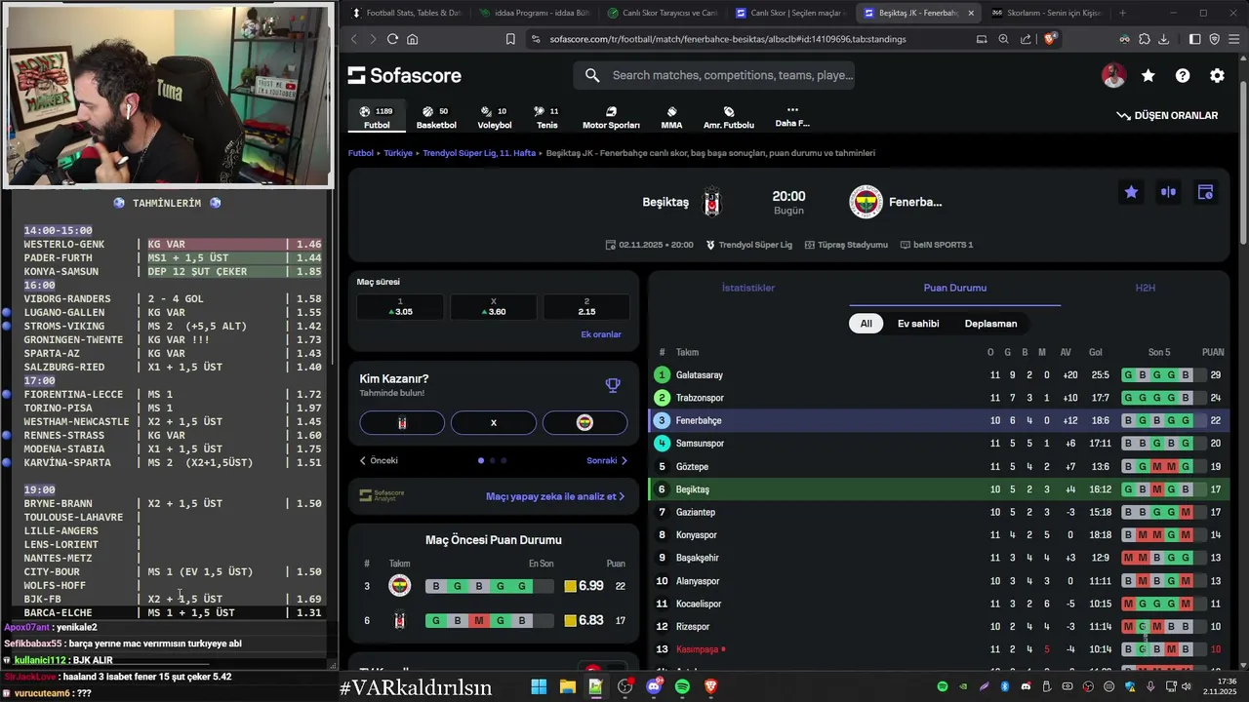Click the calendar icon in match header

[1205, 192]
